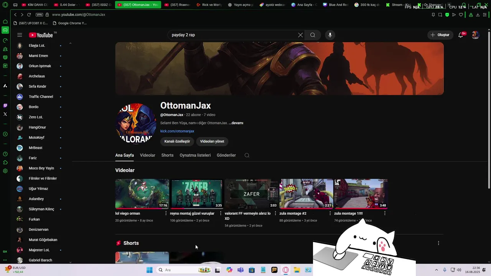Add page to bookmarks with heart icon
Image resolution: width=491 pixels, height=276 pixels.
tap(461, 15)
